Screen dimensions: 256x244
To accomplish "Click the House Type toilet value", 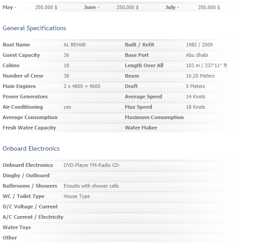I will [77, 196].
